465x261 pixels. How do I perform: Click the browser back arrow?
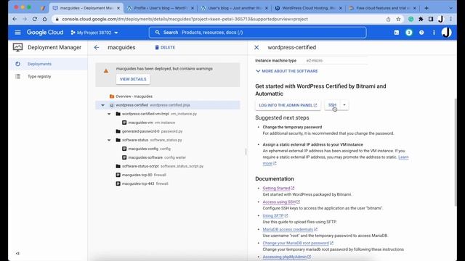[15, 19]
